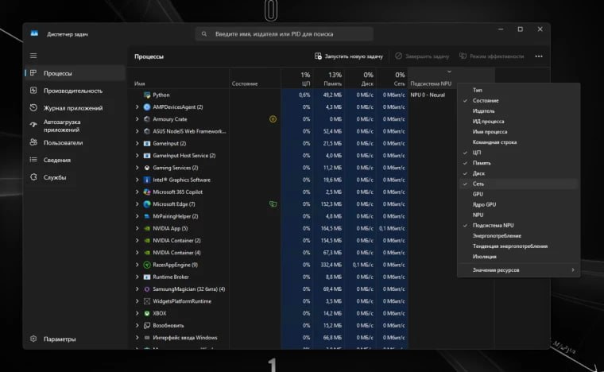Focus the search field for name or PID
The height and width of the screenshot is (372, 604).
click(x=285, y=34)
